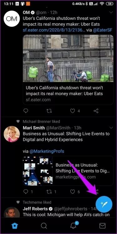Open the Messages envelope tab

[103, 226]
